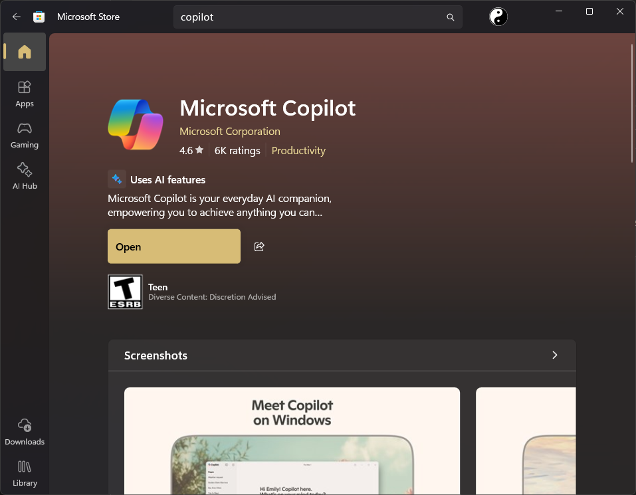Go to the Home tab

click(25, 52)
